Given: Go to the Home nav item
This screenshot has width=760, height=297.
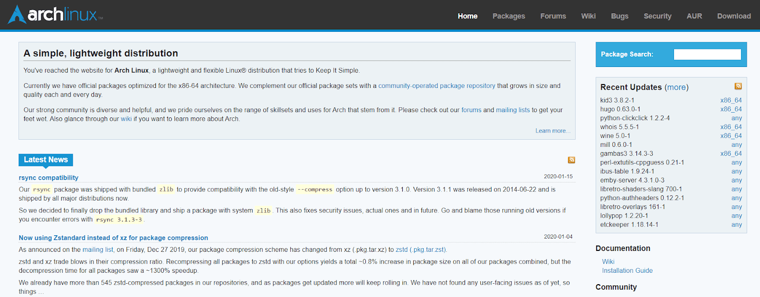Looking at the screenshot, I should click(x=467, y=16).
